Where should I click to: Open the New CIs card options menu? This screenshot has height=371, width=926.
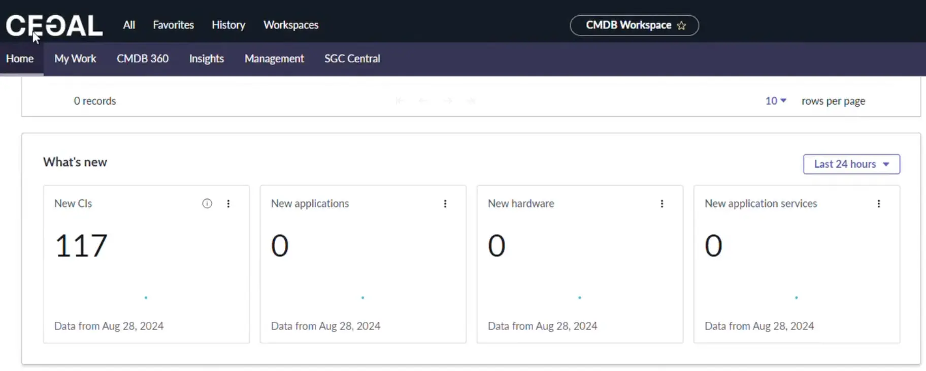(228, 203)
